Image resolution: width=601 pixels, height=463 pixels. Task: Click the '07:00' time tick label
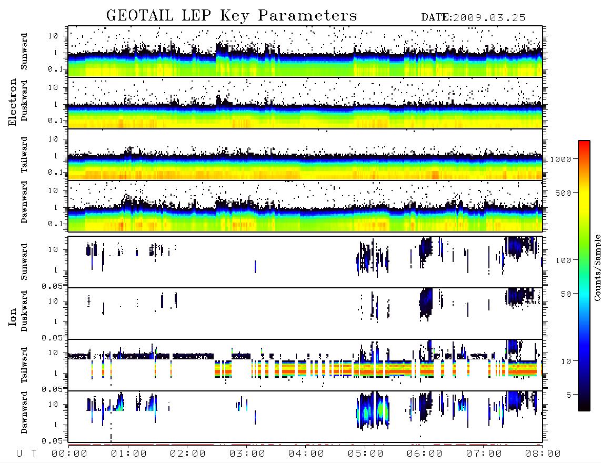(484, 454)
